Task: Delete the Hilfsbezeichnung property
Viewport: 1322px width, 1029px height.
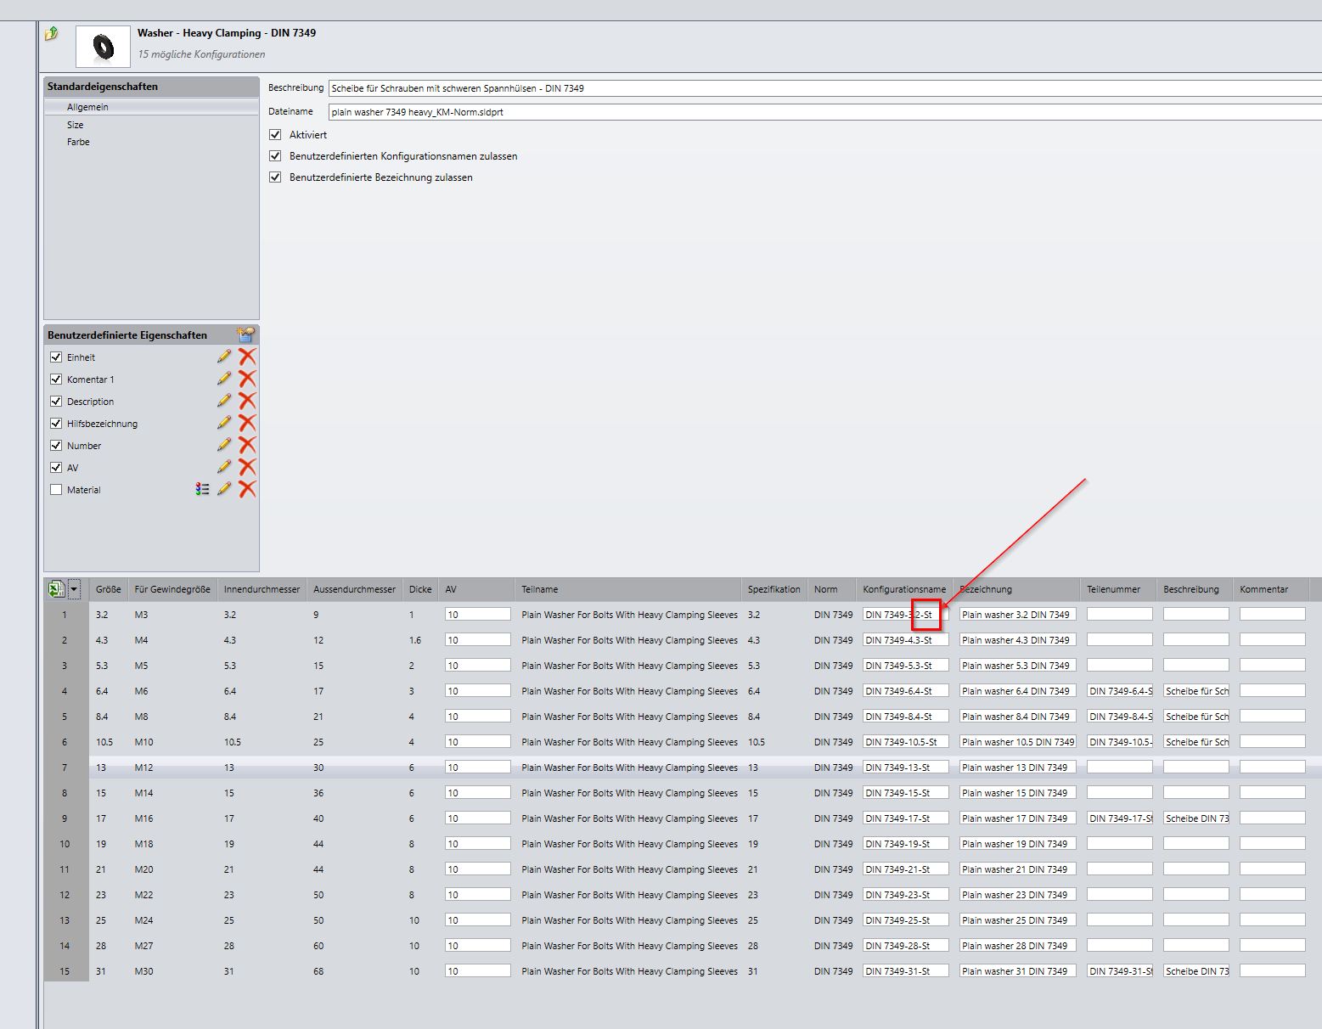Action: [x=247, y=423]
